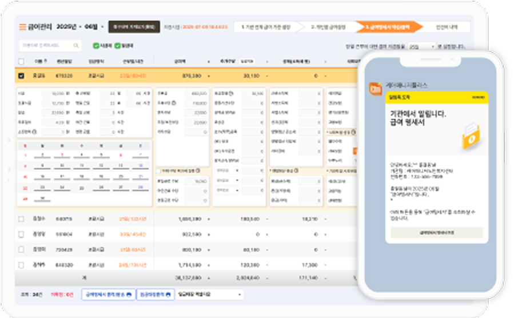This screenshot has height=318, width=526.
Task: Tick the select-all checkbox in table header
Action: click(x=21, y=62)
